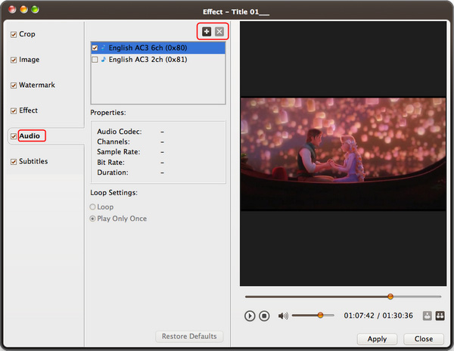Select the English AC3 2ch (0x81) row
This screenshot has width=454, height=351.
[x=158, y=60]
